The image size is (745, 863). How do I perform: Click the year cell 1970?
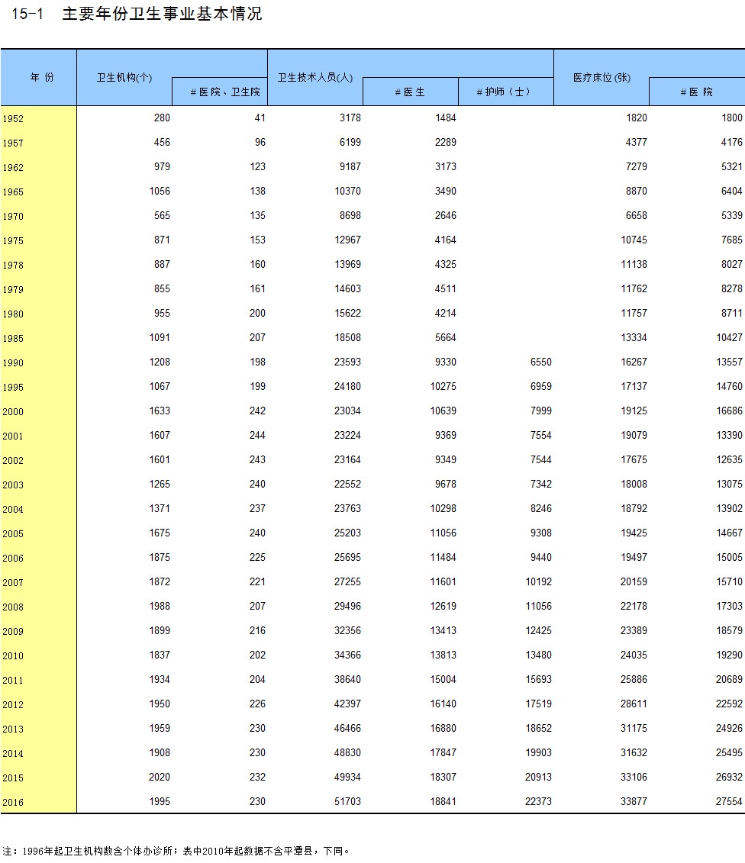pyautogui.click(x=13, y=216)
